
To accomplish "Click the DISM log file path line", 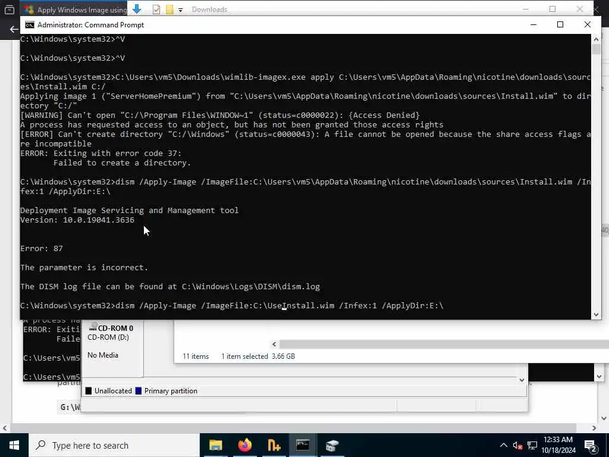I will [170, 286].
